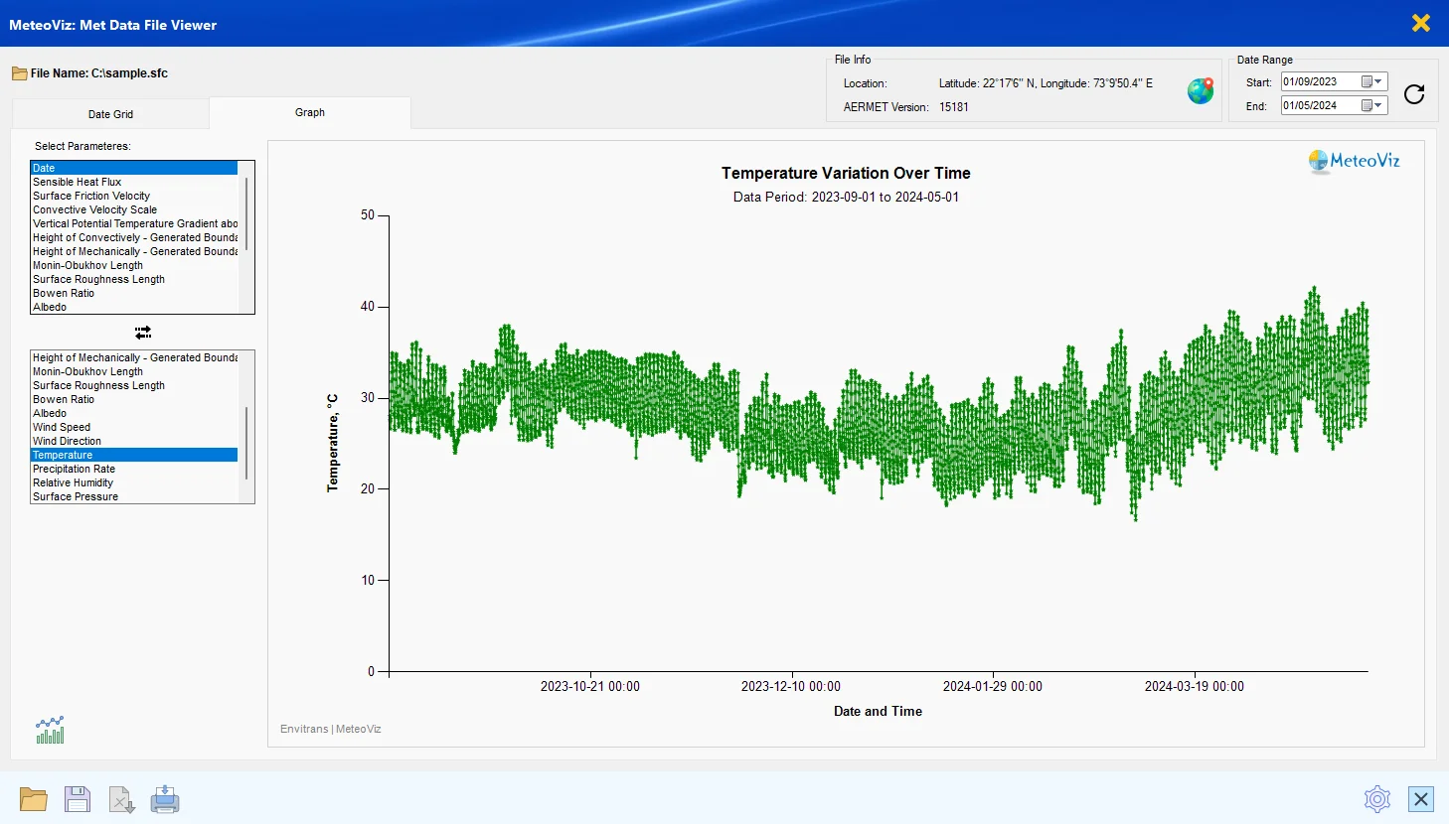Click the Start date input field
1449x824 pixels.
coord(1318,82)
